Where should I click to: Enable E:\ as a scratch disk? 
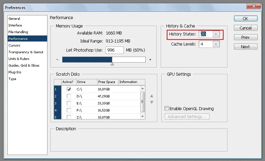click(x=69, y=103)
